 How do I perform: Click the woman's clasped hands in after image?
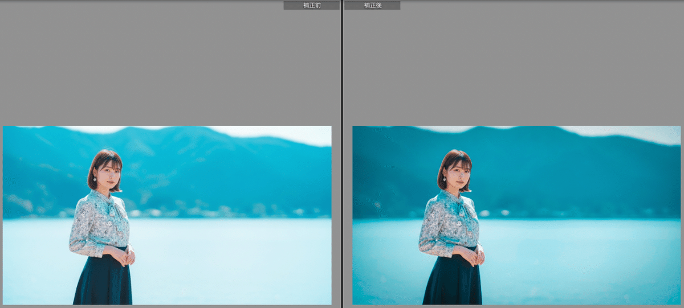coord(475,256)
